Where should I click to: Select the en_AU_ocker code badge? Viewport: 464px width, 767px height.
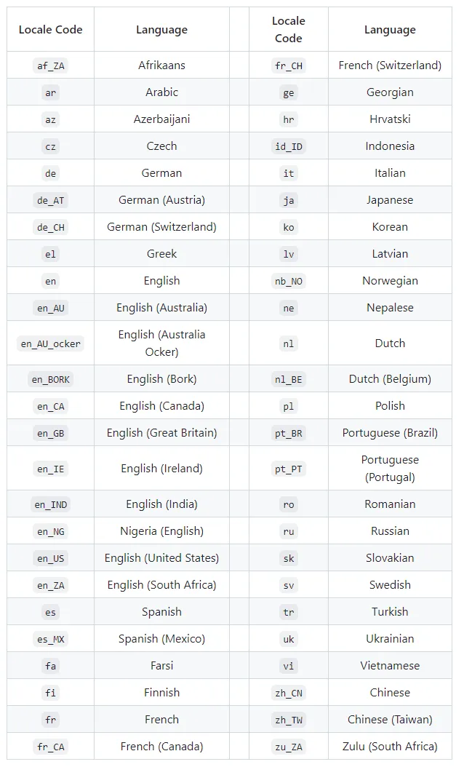coord(50,343)
